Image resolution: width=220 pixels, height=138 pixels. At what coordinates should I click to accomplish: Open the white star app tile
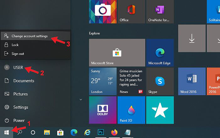tap(160, 110)
